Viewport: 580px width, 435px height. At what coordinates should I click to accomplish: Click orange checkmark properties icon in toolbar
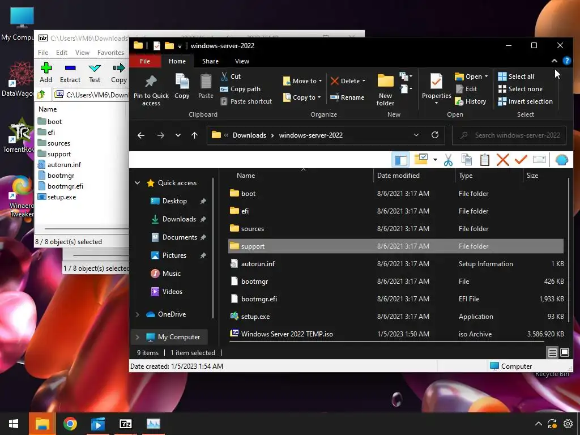tap(521, 160)
